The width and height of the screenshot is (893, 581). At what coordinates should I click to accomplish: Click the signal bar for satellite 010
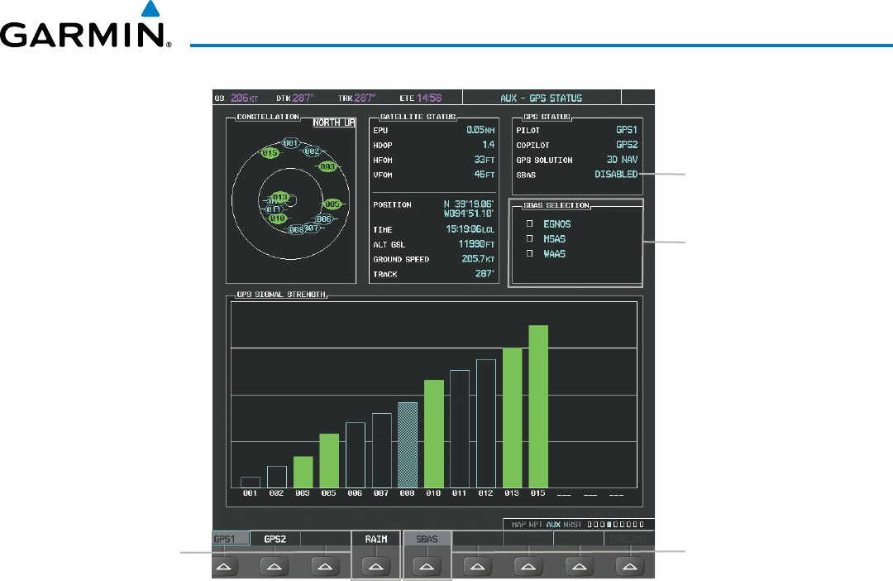(x=434, y=434)
